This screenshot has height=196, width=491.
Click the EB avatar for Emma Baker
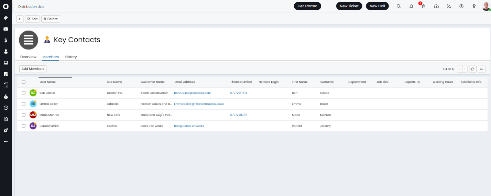(33, 104)
